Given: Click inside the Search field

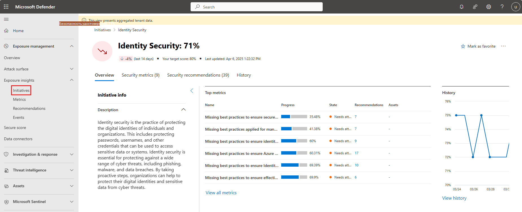Looking at the screenshot, I should coord(257,7).
